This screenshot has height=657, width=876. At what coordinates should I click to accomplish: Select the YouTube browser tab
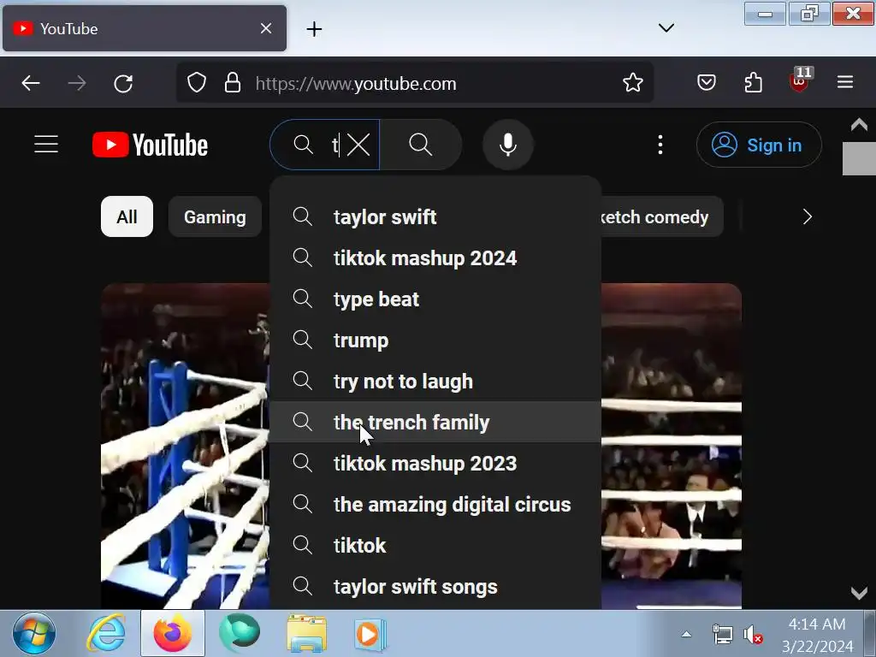click(144, 28)
